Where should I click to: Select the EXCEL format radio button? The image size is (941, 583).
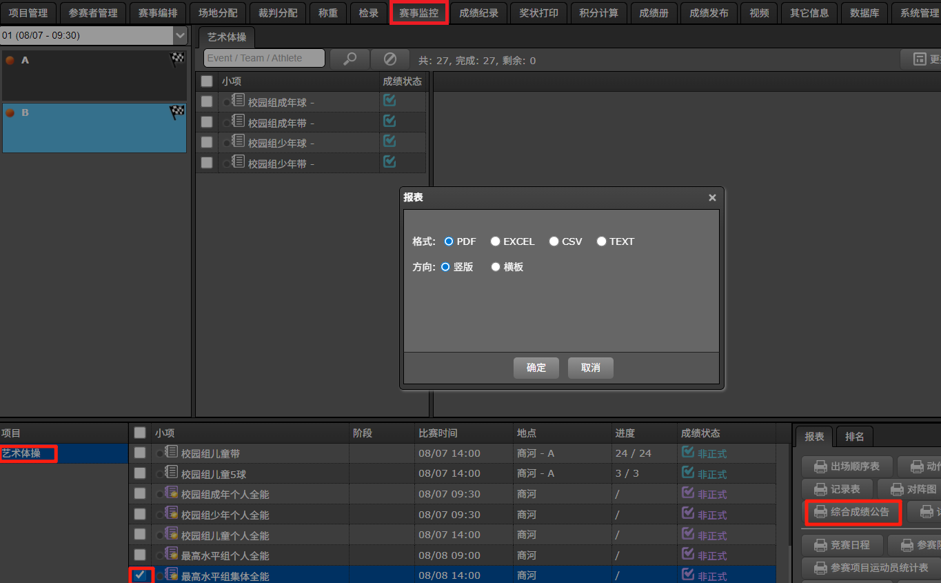click(x=496, y=241)
